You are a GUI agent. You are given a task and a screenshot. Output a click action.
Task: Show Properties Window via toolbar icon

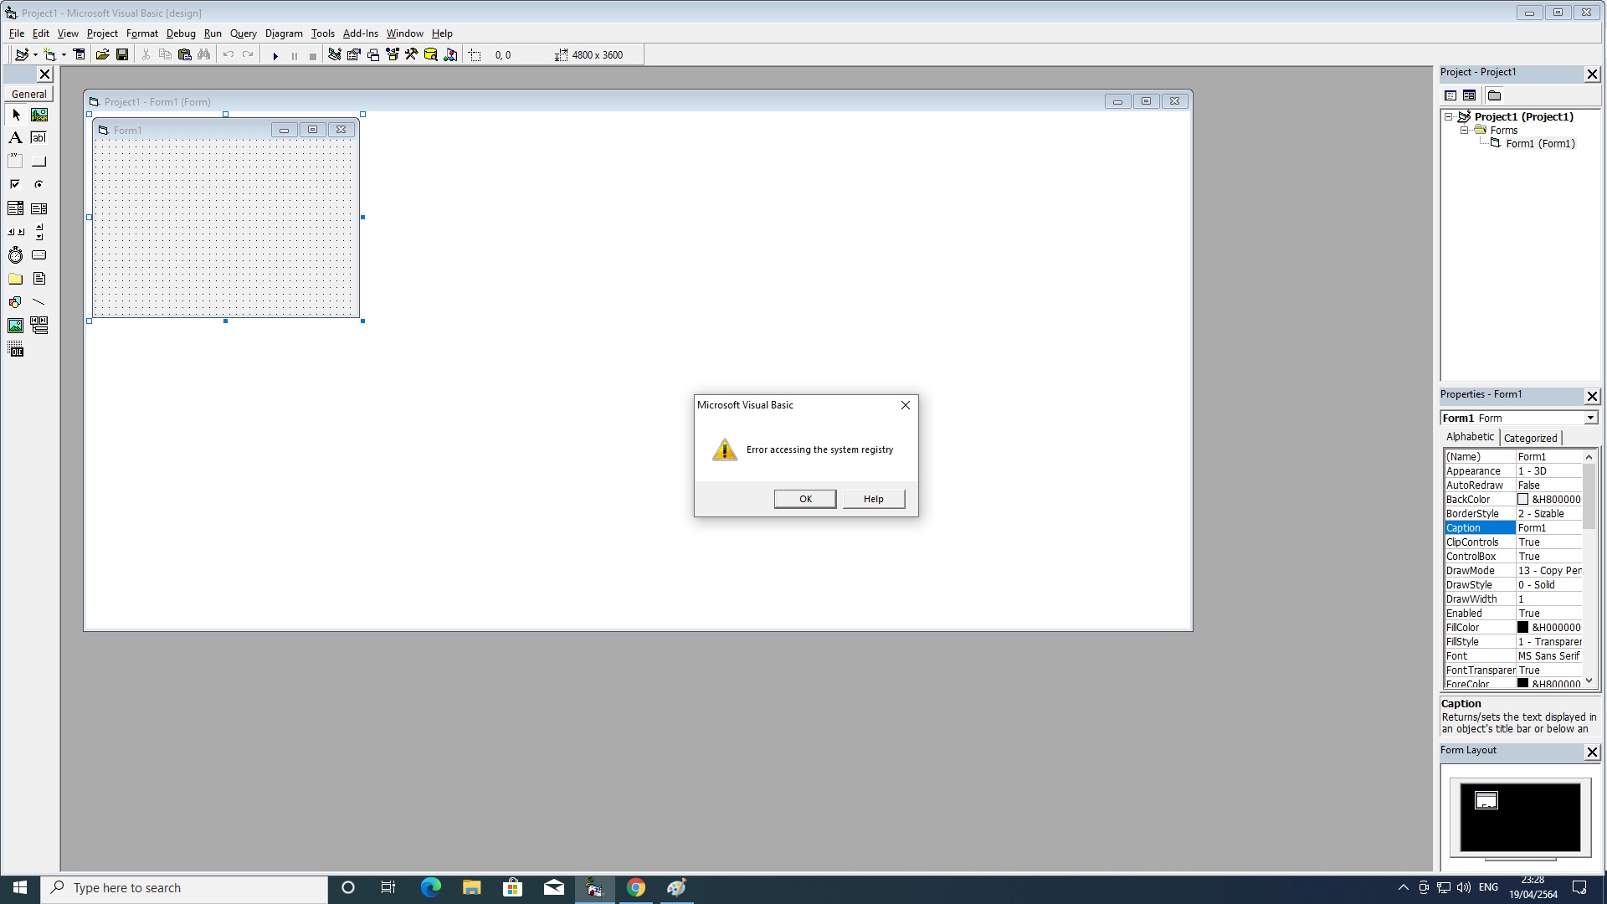pyautogui.click(x=354, y=55)
